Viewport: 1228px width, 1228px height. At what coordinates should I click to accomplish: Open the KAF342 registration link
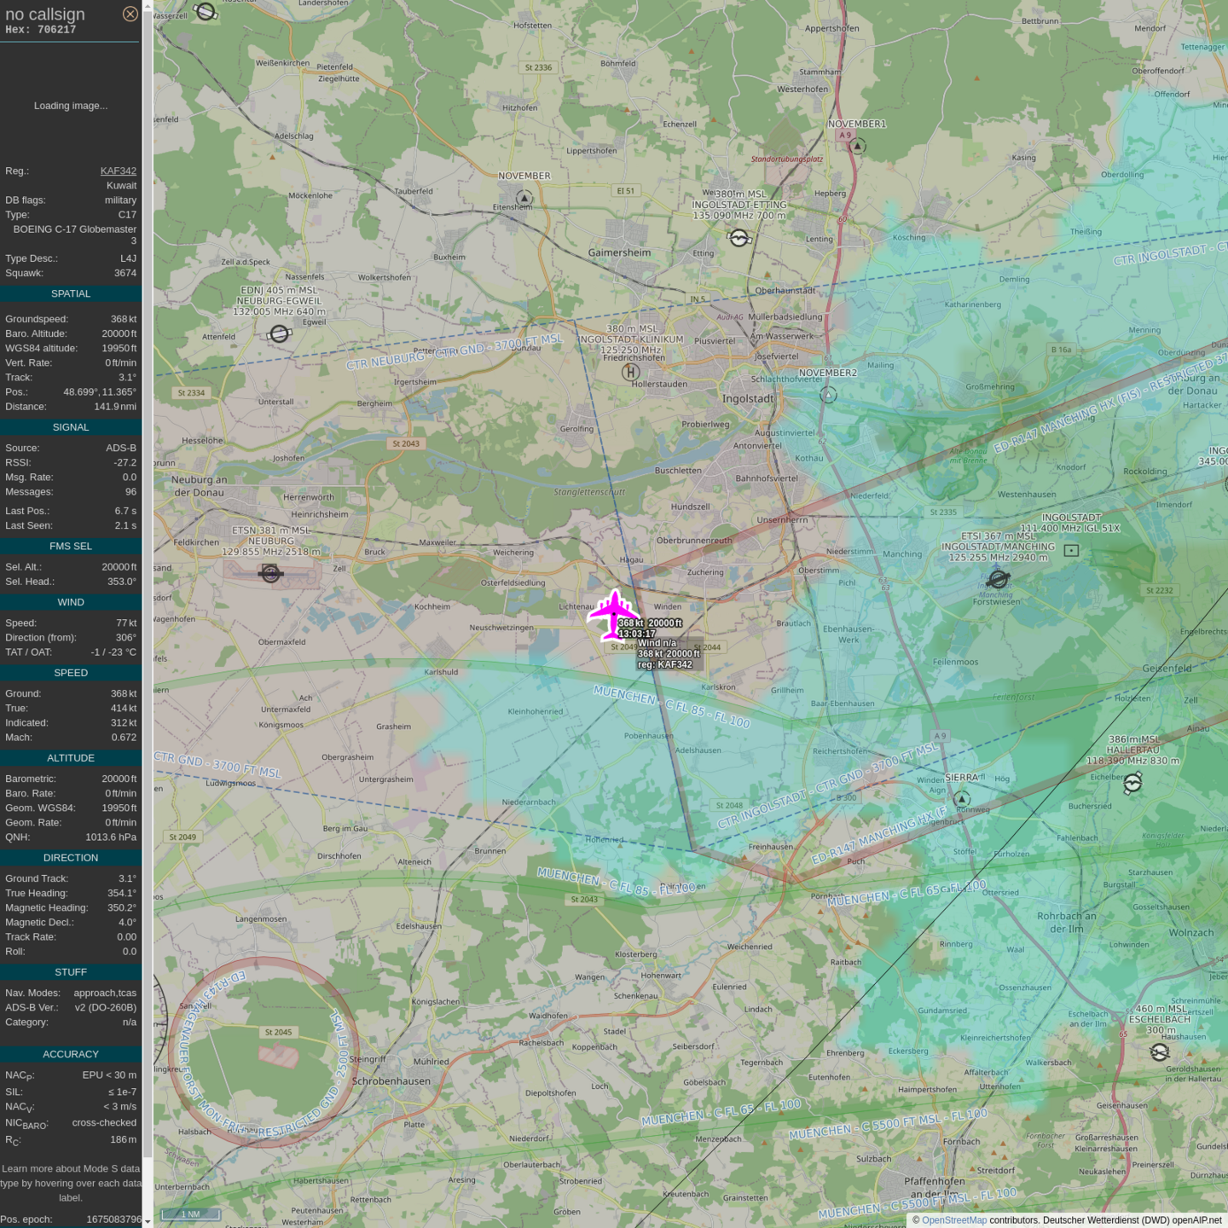pyautogui.click(x=118, y=171)
